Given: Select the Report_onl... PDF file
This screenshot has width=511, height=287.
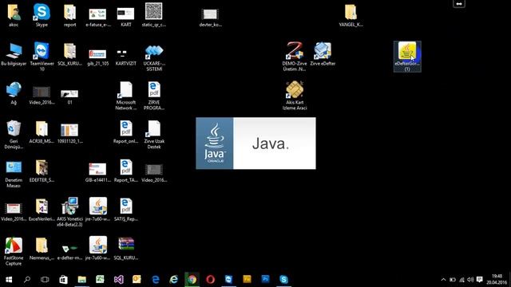Looking at the screenshot, I should click(x=126, y=132).
